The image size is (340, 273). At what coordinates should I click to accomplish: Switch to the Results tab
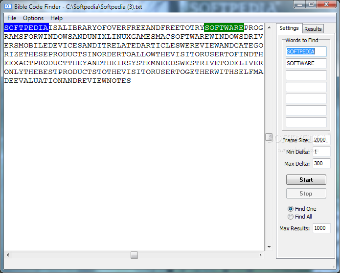tap(313, 29)
